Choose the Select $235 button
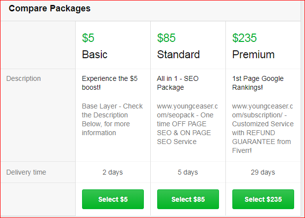 263,199
